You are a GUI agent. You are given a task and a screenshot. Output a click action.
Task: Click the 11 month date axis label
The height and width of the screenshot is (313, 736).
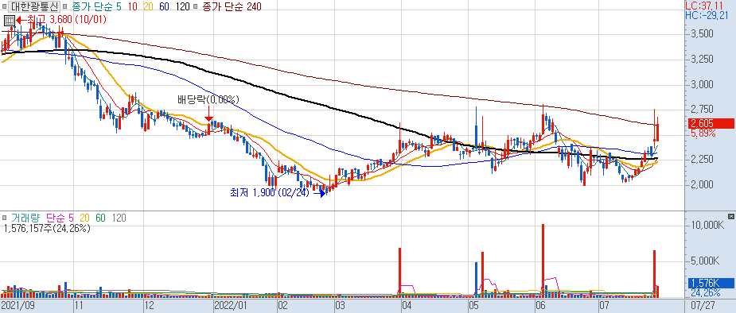tap(80, 305)
